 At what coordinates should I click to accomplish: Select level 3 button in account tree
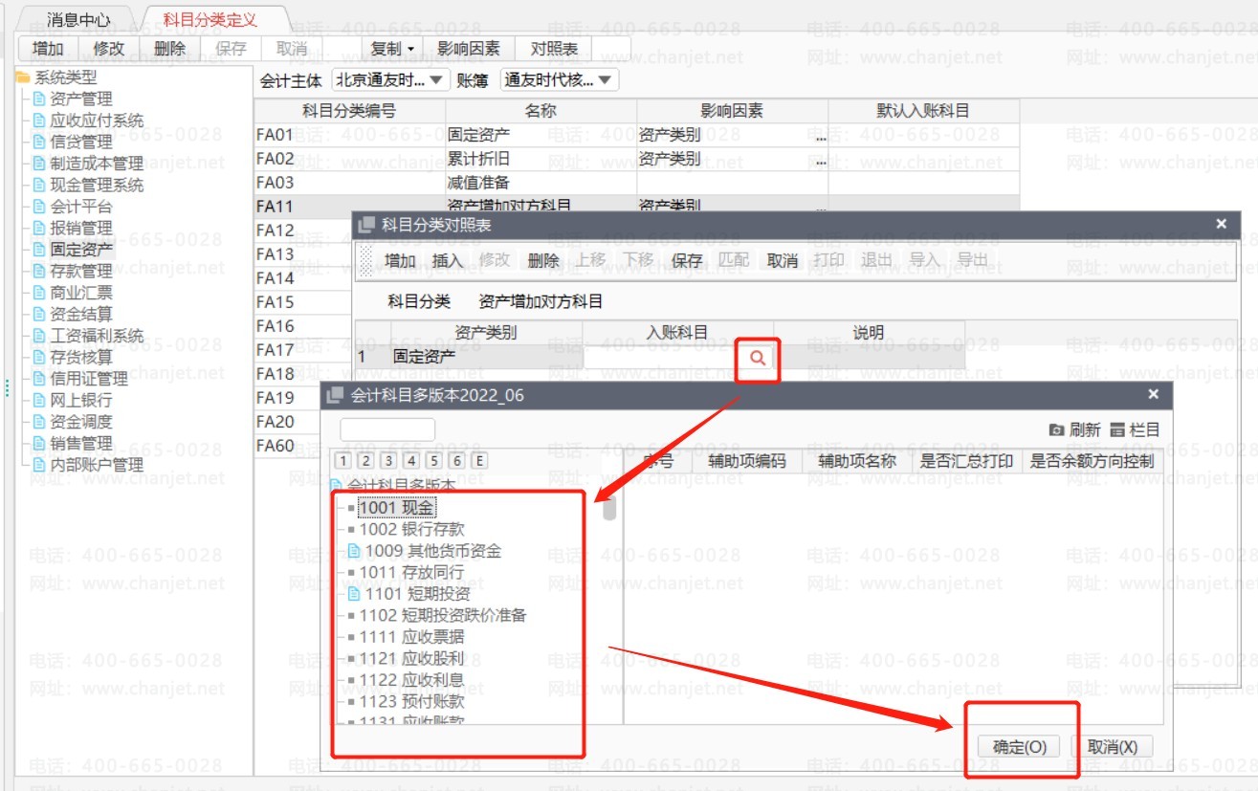coord(388,461)
